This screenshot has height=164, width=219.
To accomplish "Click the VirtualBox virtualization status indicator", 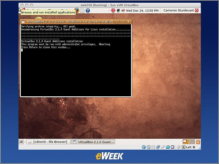I will click(x=172, y=147).
